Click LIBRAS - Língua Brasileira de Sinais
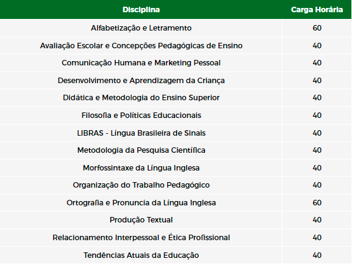The width and height of the screenshot is (352, 264). tap(141, 133)
